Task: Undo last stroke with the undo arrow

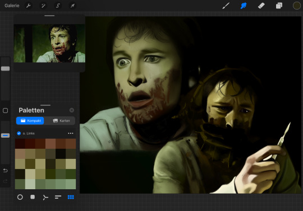Action: [x=5, y=171]
